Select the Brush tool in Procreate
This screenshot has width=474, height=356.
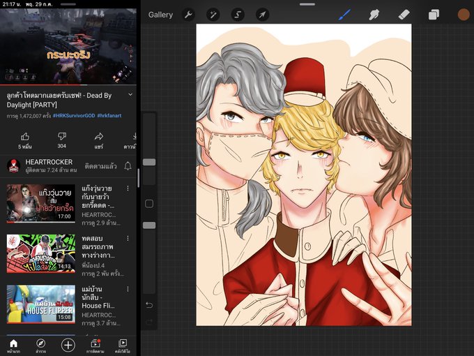click(x=344, y=15)
